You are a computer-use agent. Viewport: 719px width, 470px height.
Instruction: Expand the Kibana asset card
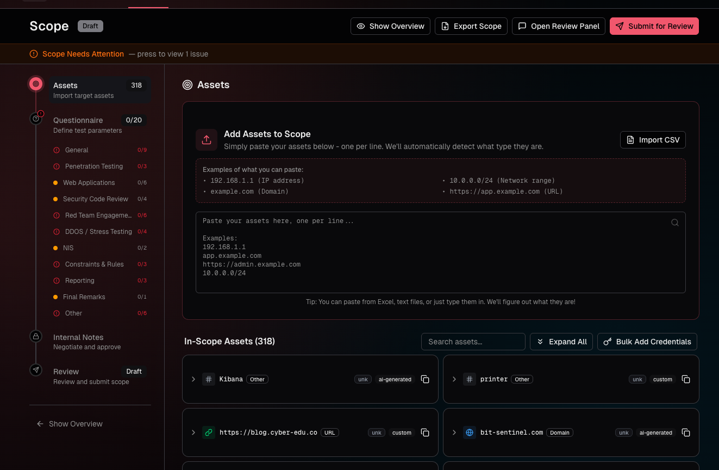click(193, 379)
